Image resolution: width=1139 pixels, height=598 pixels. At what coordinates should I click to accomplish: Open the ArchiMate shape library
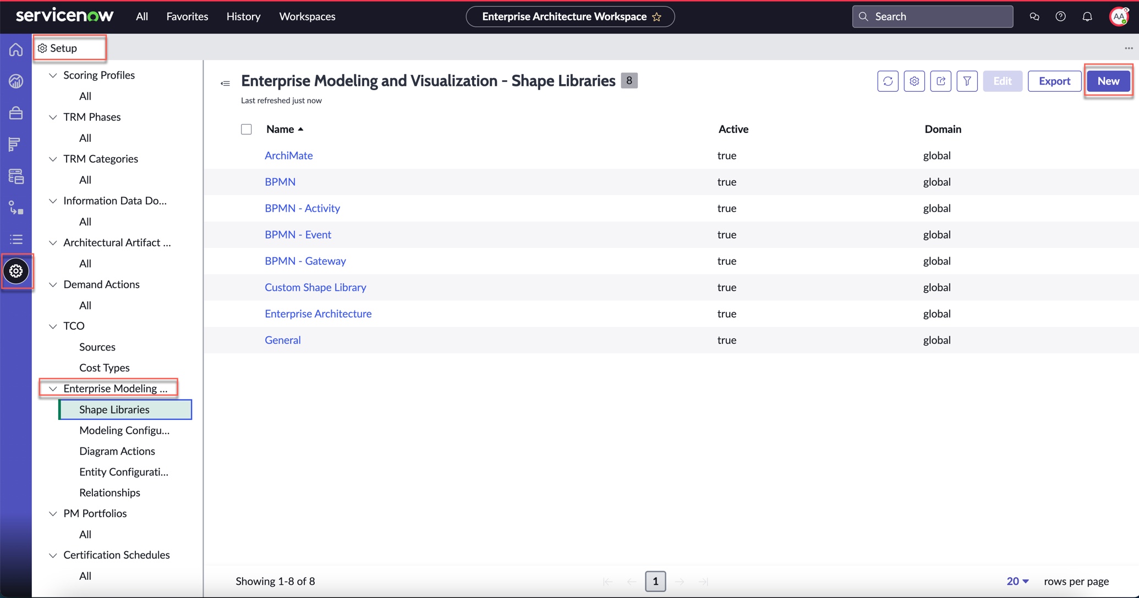coord(288,156)
